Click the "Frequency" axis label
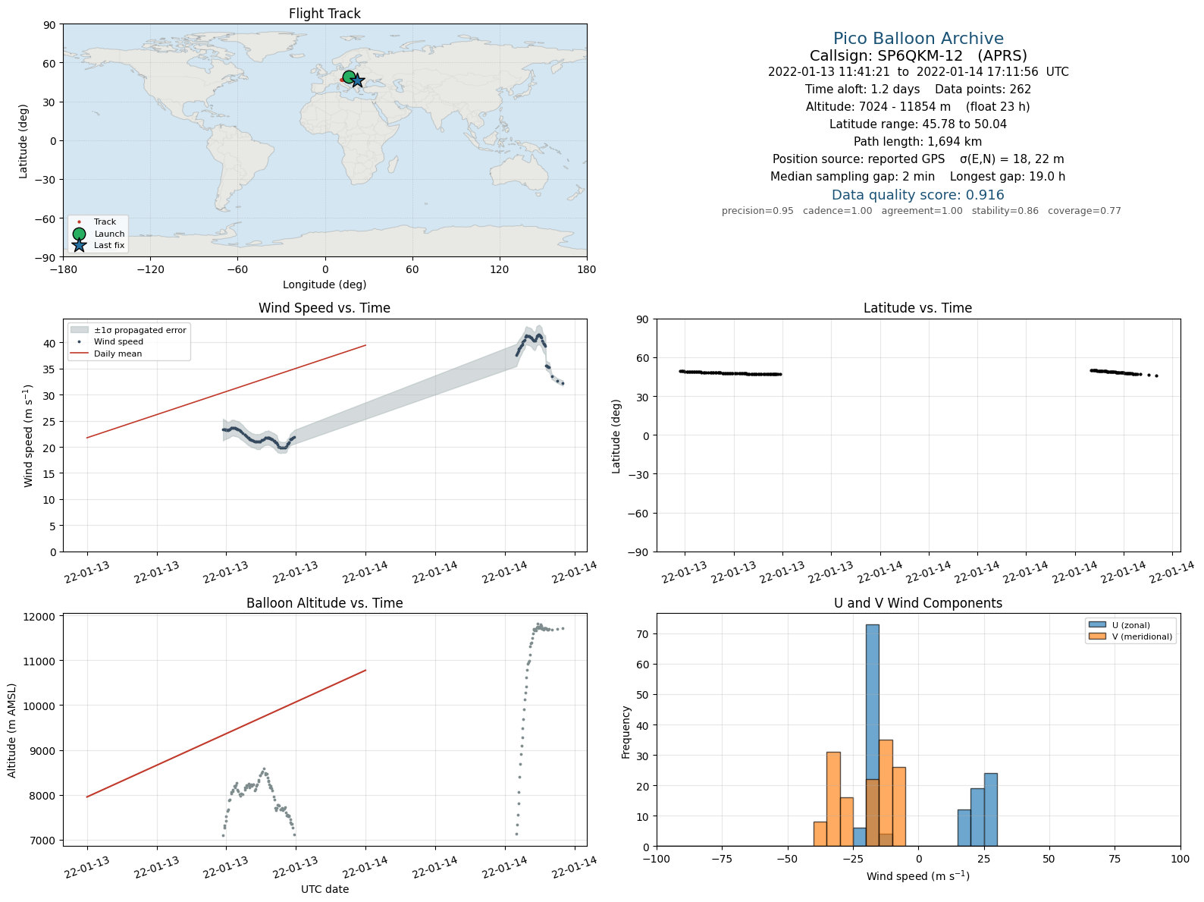This screenshot has height=902, width=1204. 626,732
